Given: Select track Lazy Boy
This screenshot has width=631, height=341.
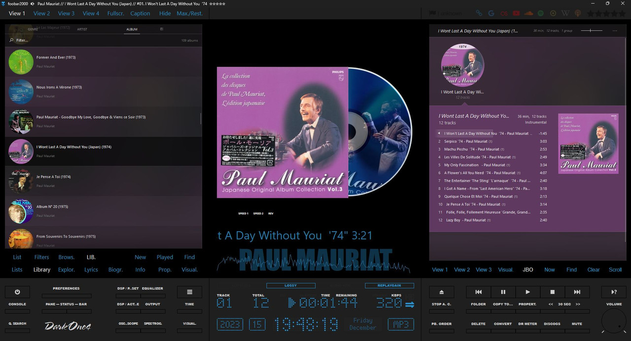Looking at the screenshot, I should point(492,220).
